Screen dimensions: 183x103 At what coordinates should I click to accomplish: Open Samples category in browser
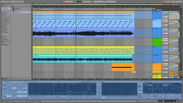[5, 29]
